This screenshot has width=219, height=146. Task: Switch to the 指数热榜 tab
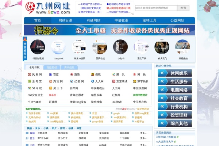(x=52, y=67)
